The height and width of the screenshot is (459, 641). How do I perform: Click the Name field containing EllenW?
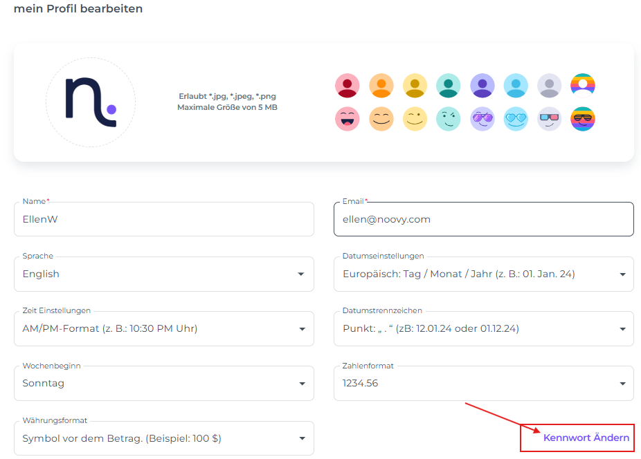pos(163,220)
